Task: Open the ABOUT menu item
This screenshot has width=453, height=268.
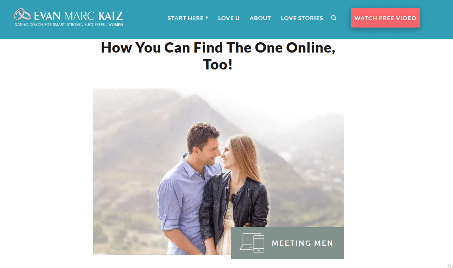Action: coord(260,18)
